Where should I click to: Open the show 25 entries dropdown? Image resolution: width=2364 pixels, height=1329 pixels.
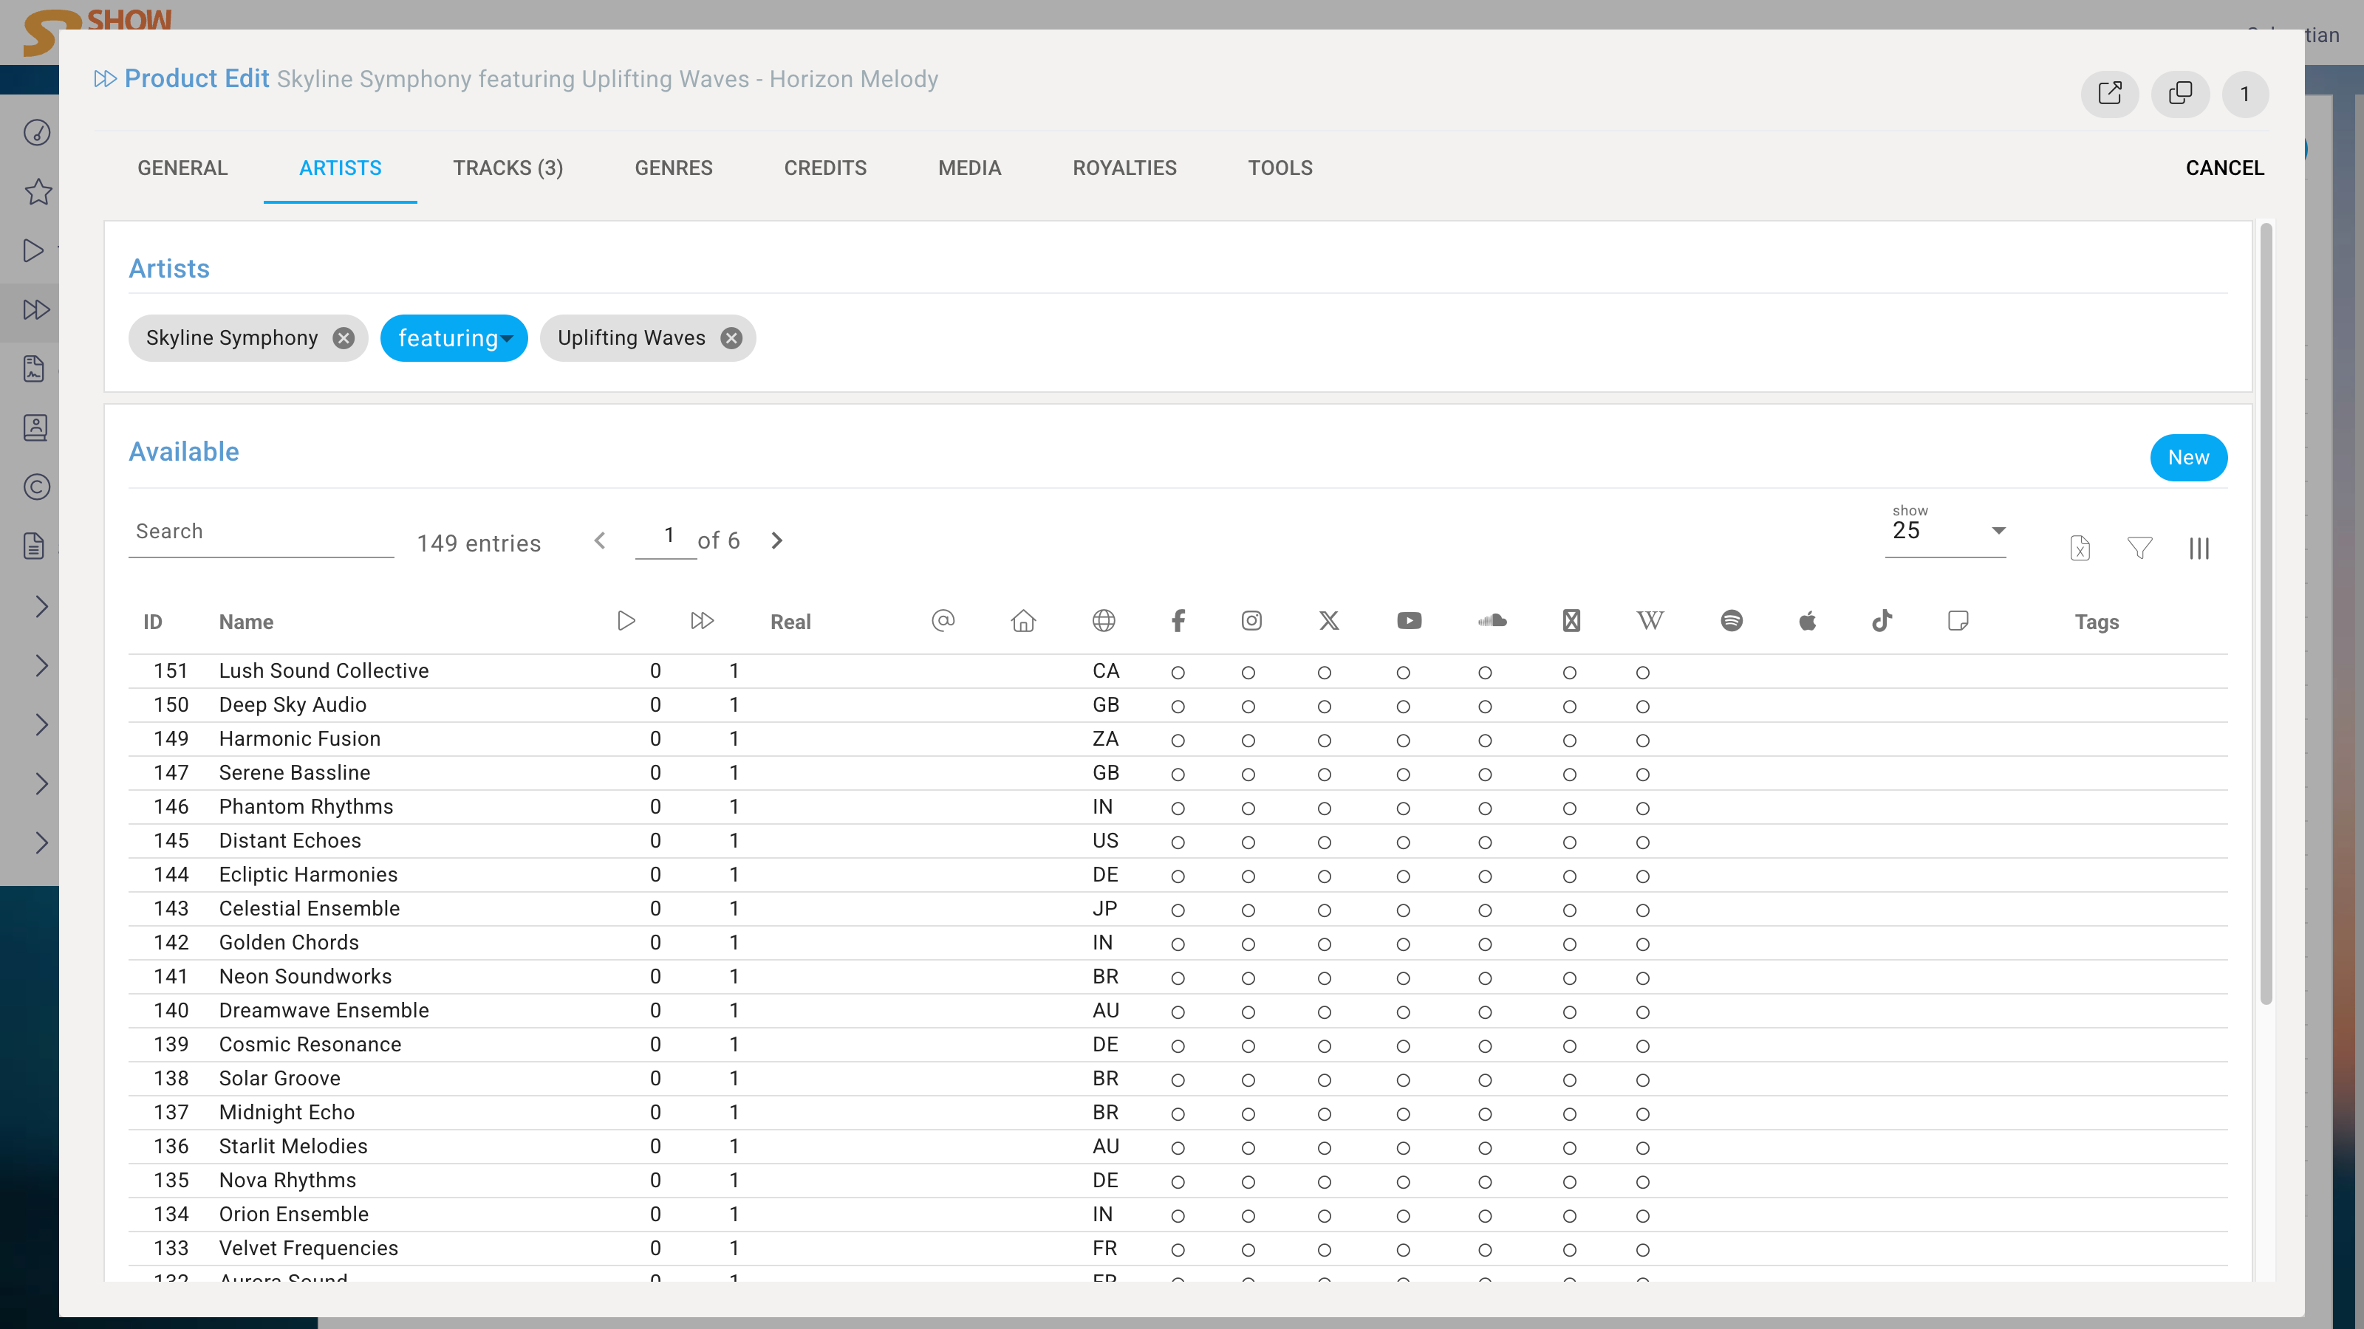1944,531
